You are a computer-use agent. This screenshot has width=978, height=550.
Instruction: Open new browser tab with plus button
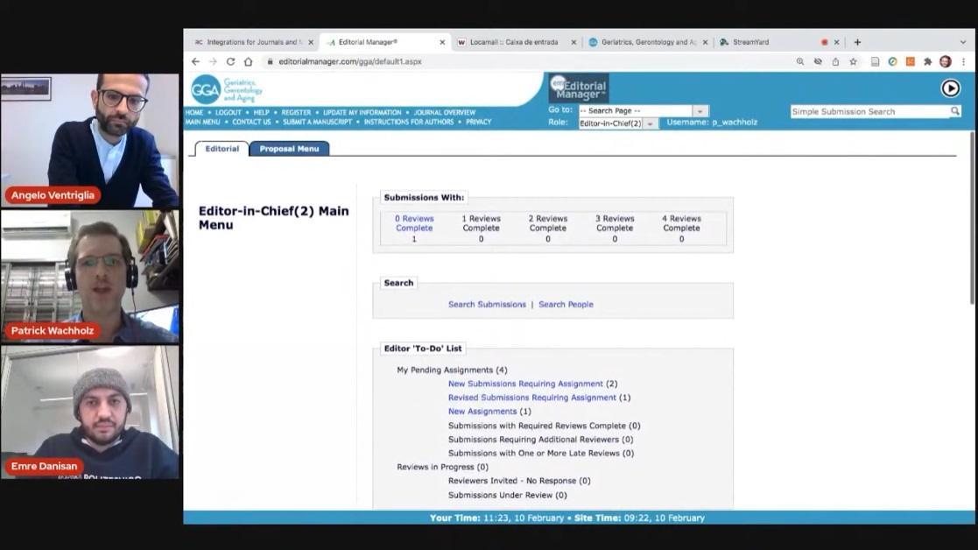click(857, 42)
